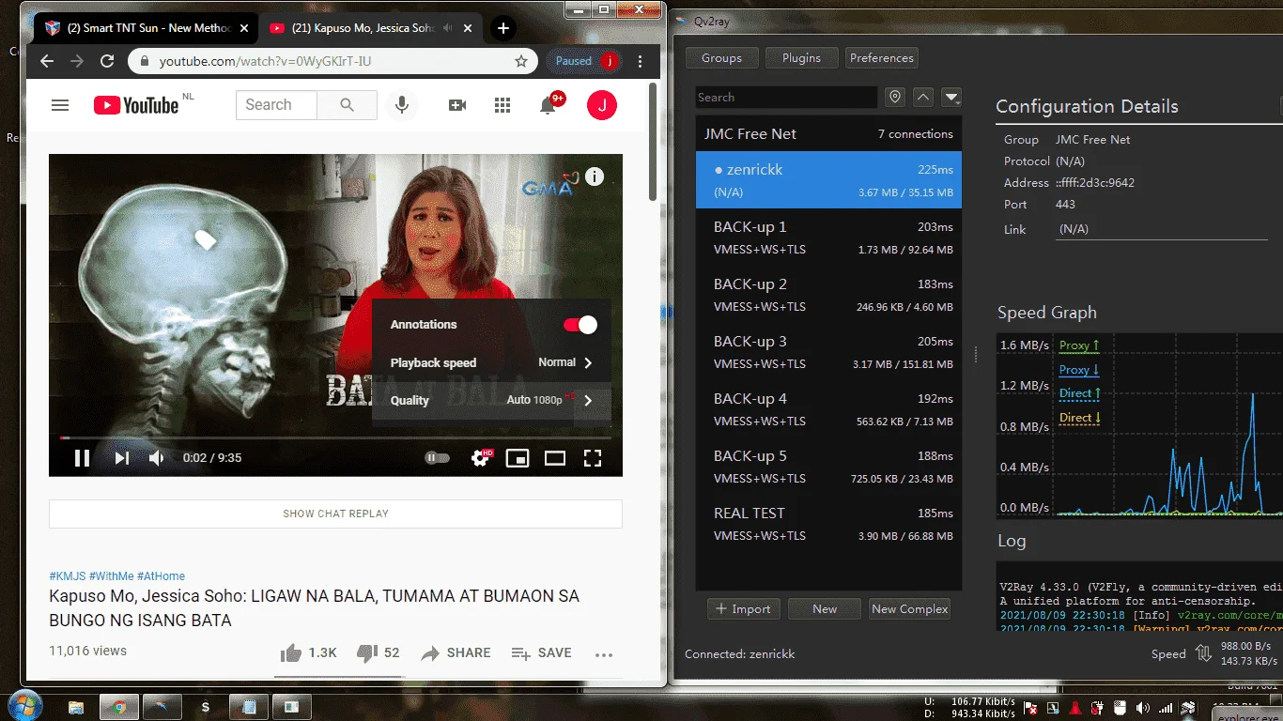The height and width of the screenshot is (721, 1283).
Task: Seek on the YouTube progress bar
Action: (x=335, y=437)
